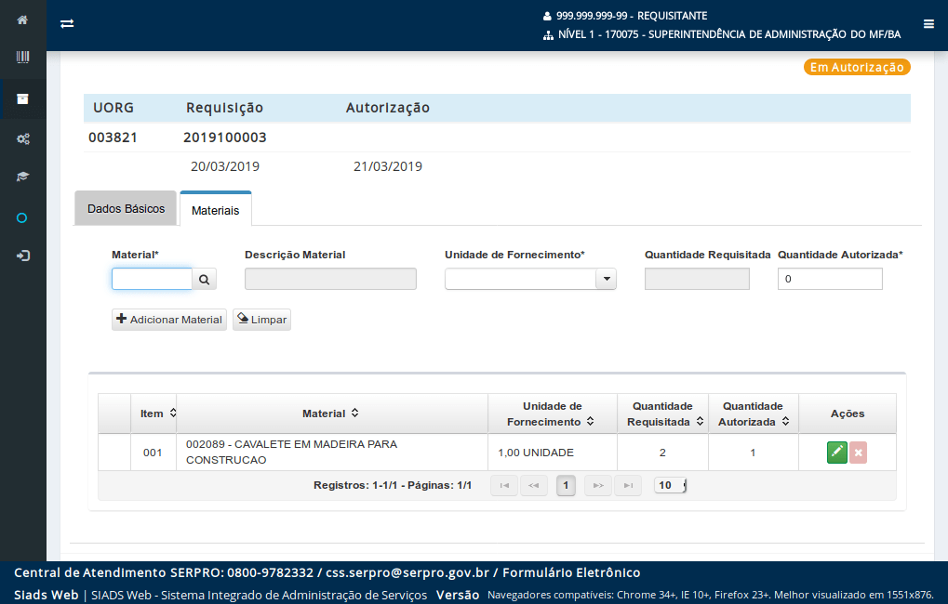Click 999.999.999-99 - REQUISITANTE user label

pos(632,16)
